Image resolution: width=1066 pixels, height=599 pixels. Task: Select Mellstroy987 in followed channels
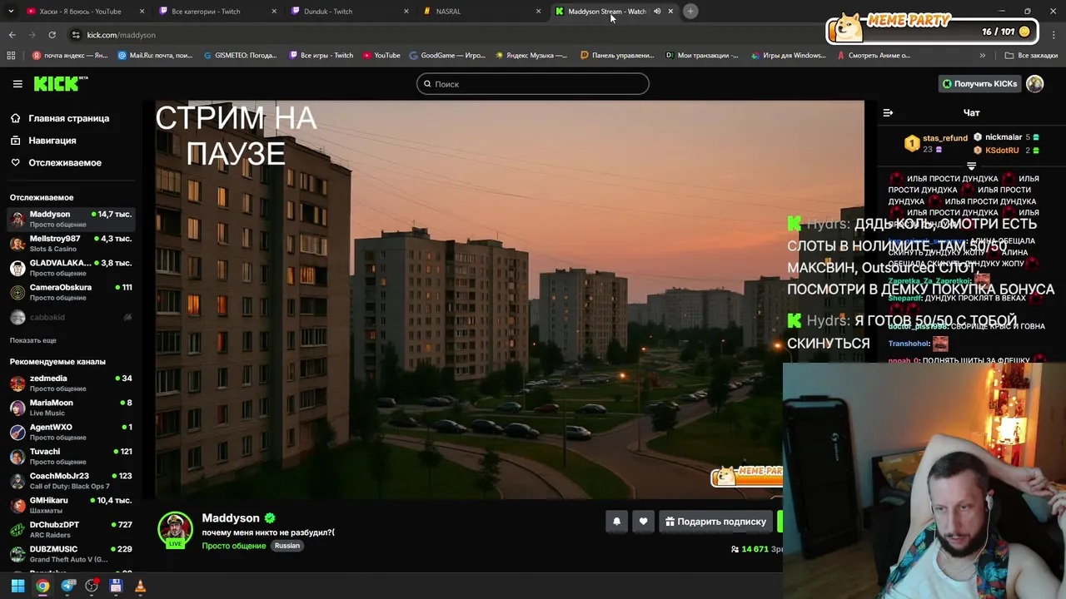pyautogui.click(x=71, y=243)
